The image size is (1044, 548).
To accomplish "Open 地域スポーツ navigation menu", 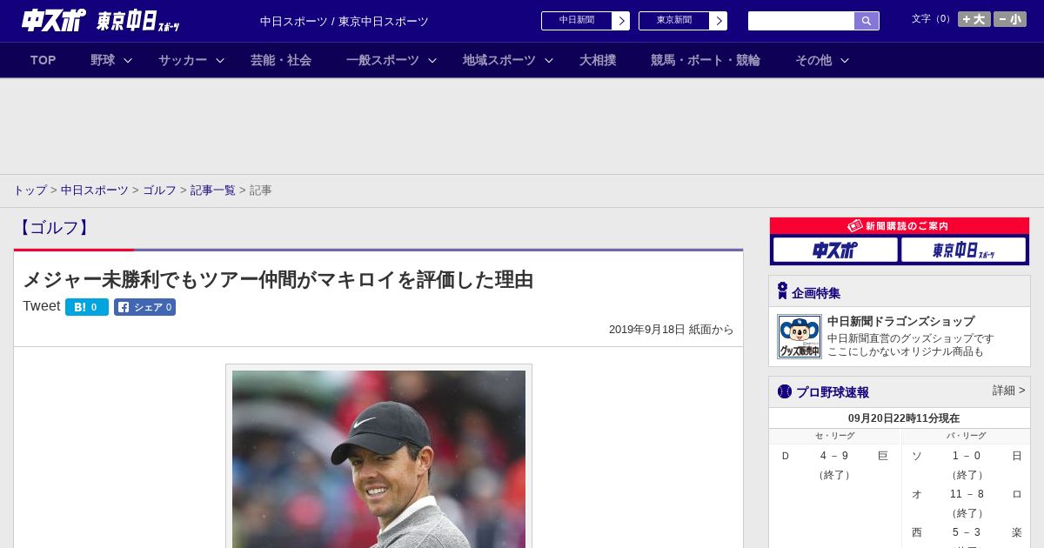I will (499, 60).
